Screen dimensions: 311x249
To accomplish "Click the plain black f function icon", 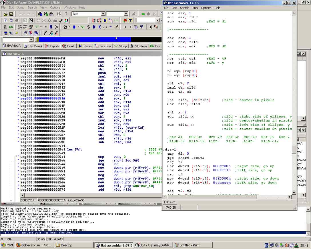I will (x=45, y=33).
